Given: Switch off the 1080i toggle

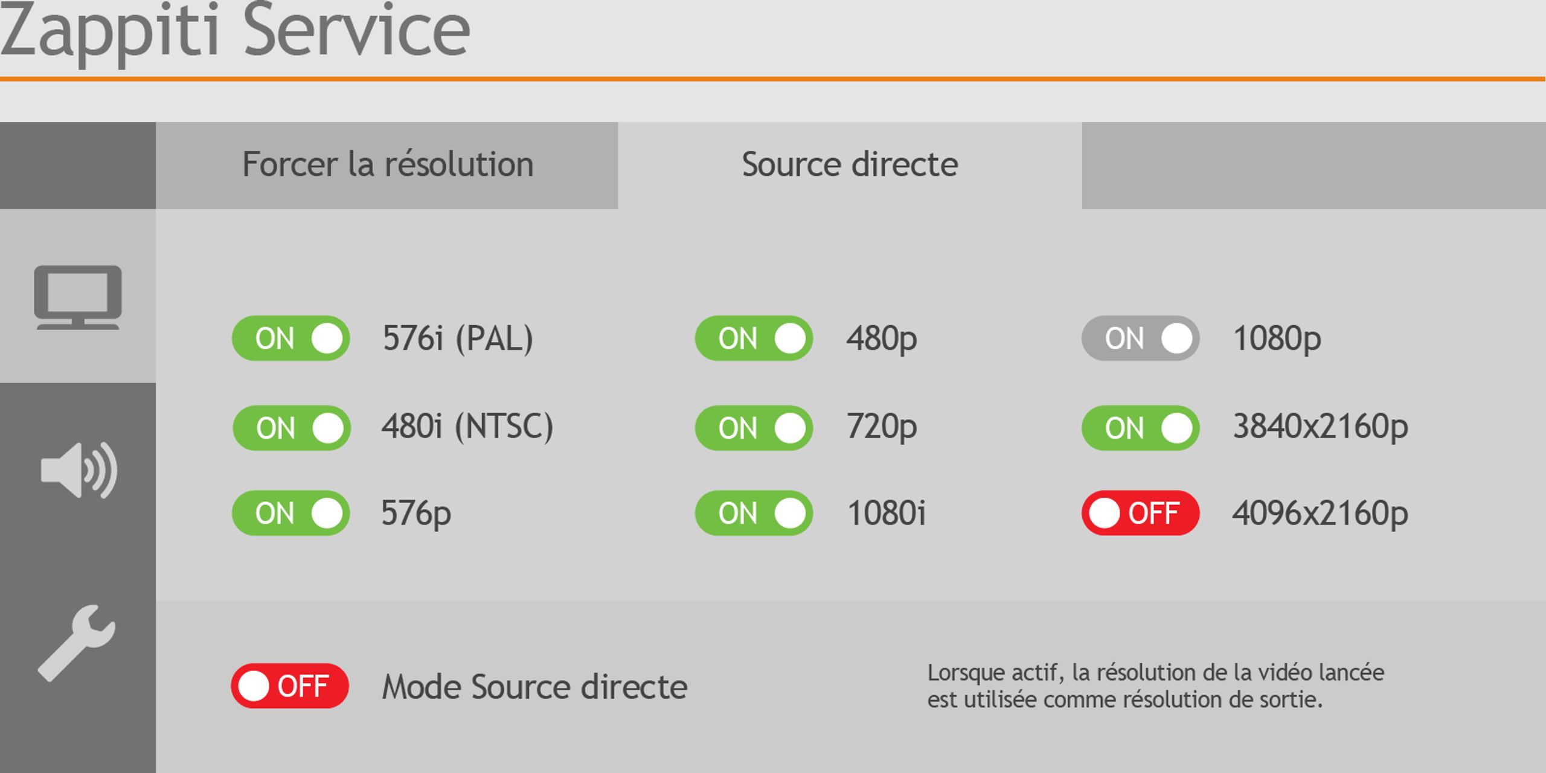Looking at the screenshot, I should (x=754, y=513).
